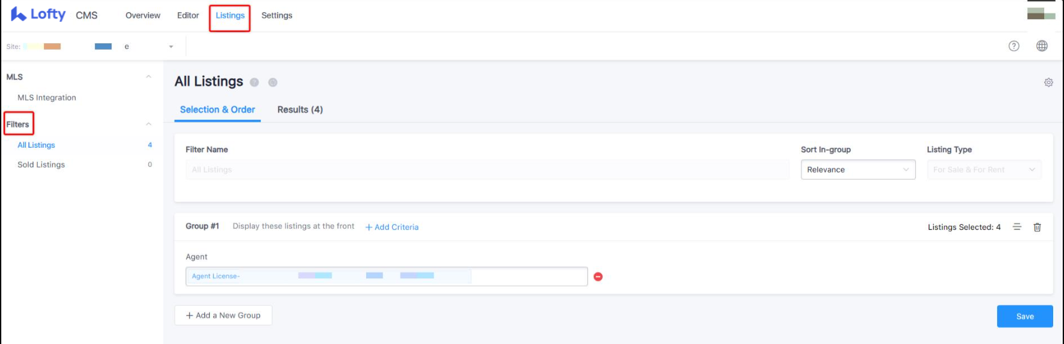The image size is (1064, 344).
Task: Open the All Listings gear settings icon
Action: [x=1048, y=82]
